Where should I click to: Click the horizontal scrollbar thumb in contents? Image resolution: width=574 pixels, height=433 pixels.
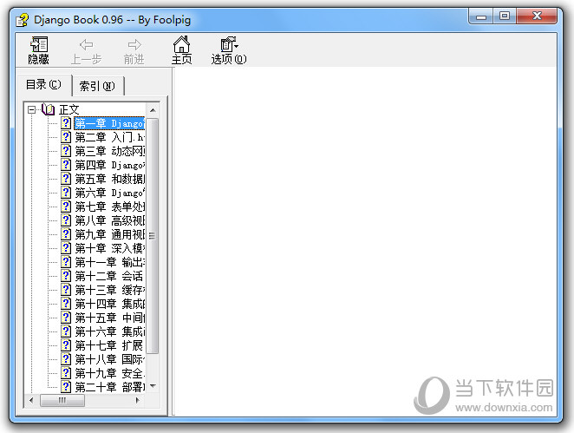pos(62,400)
